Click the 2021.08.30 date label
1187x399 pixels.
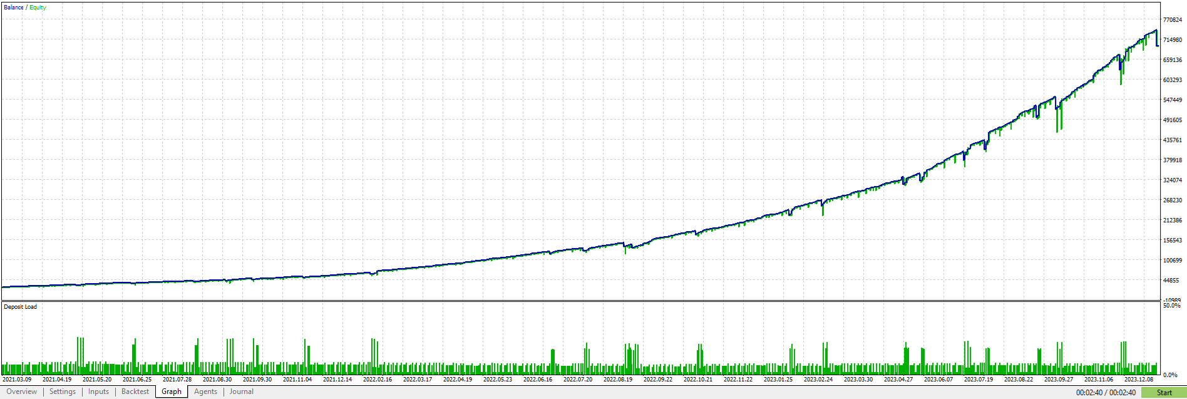coord(217,379)
